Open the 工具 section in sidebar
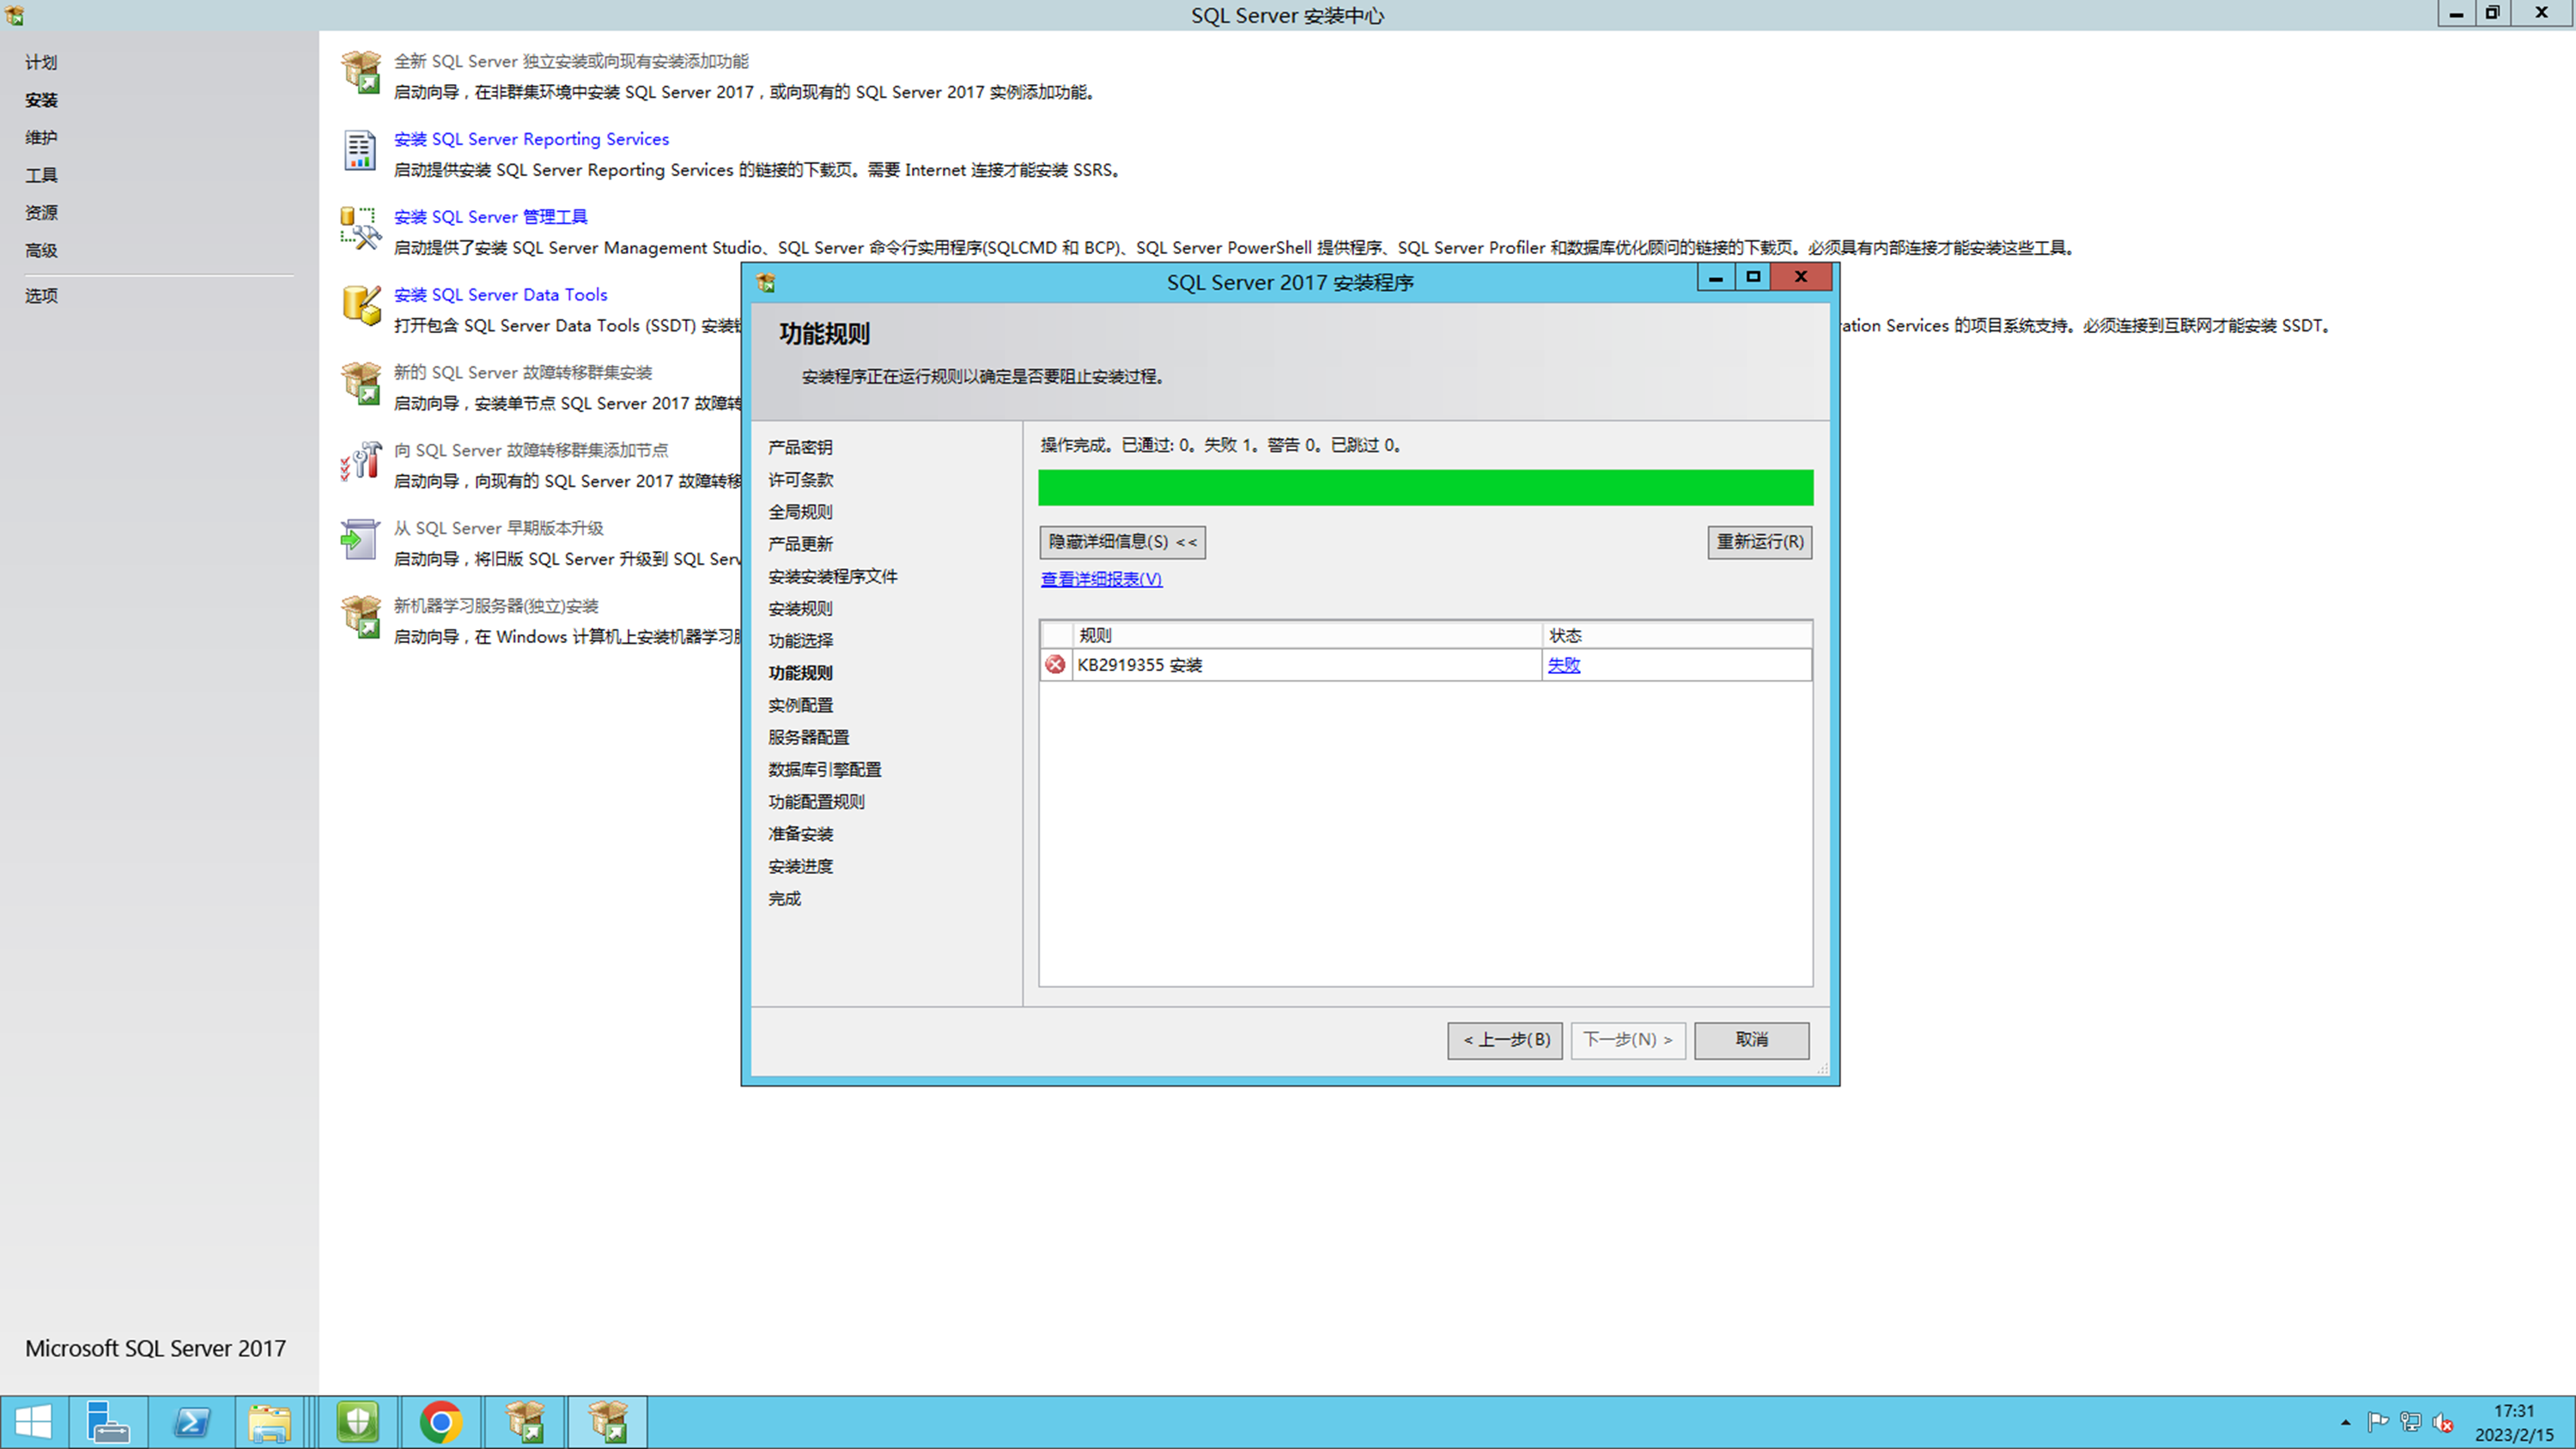 point(41,175)
